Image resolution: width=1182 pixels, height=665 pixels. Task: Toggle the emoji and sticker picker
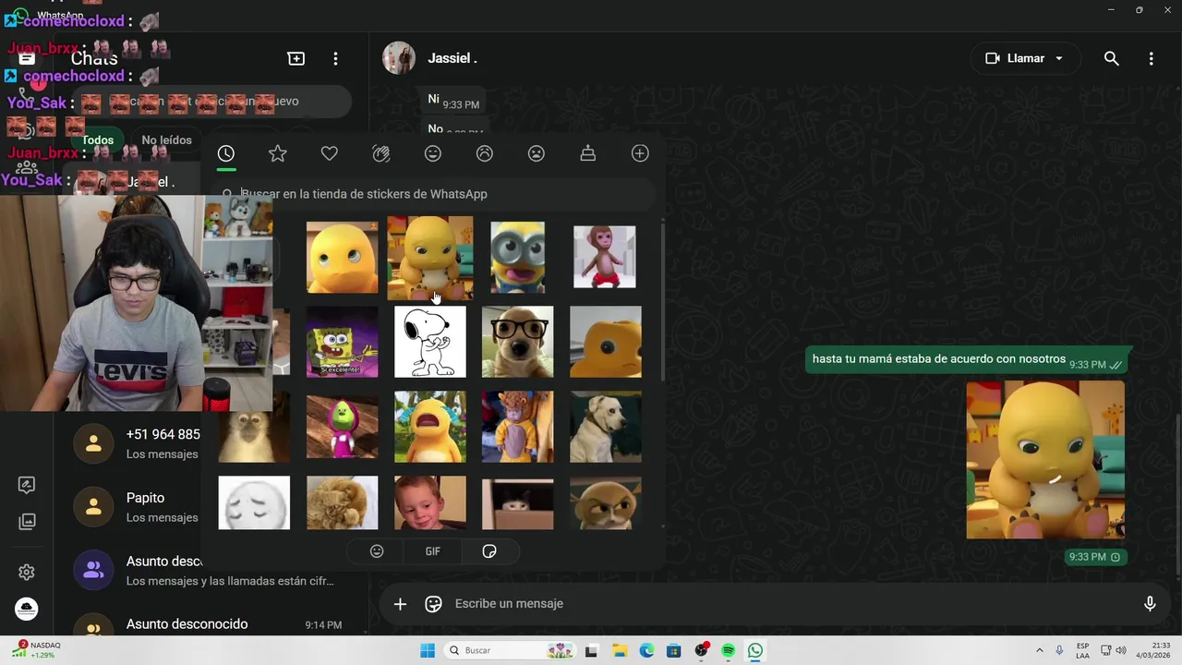pos(433,604)
